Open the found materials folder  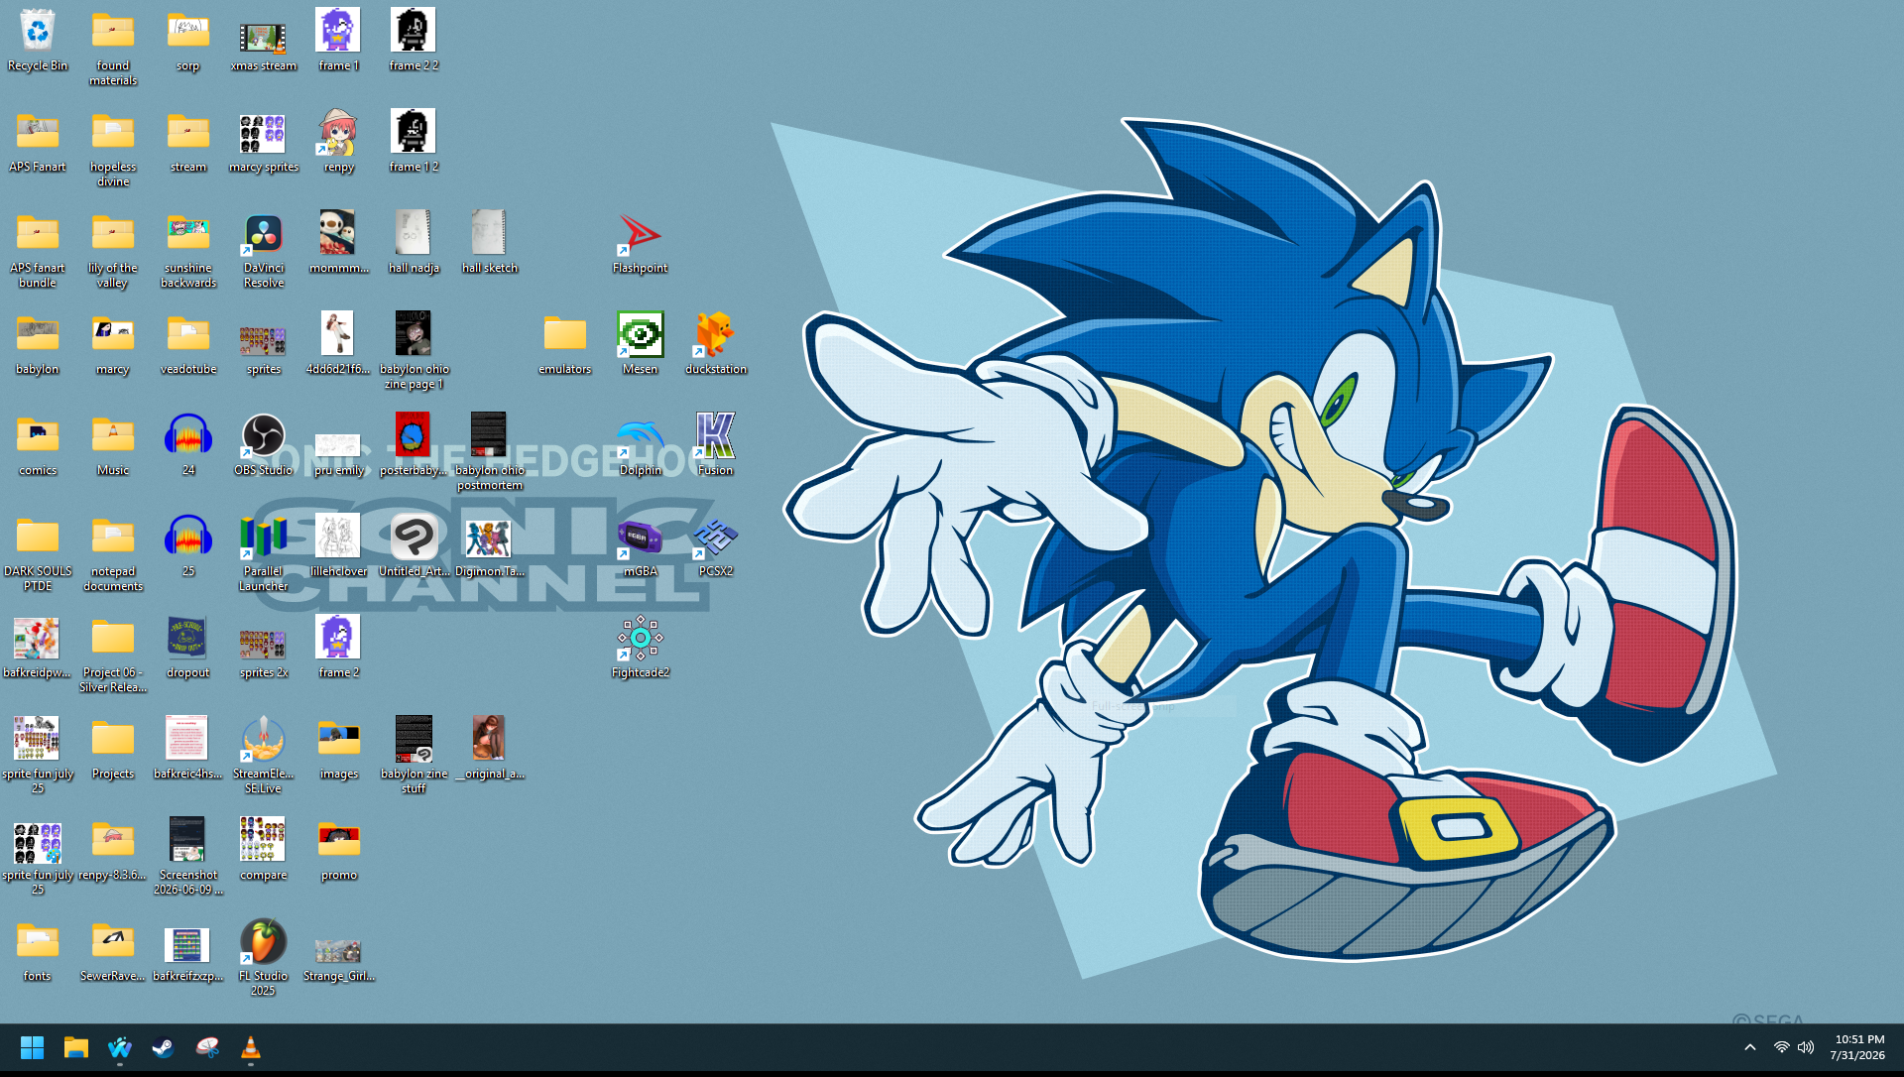coord(113,47)
